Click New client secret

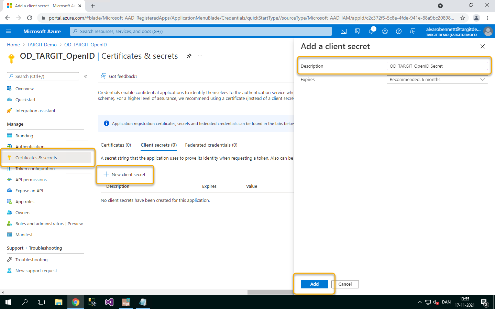125,174
